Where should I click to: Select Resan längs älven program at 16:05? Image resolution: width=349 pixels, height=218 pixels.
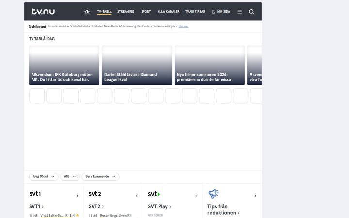113,215
